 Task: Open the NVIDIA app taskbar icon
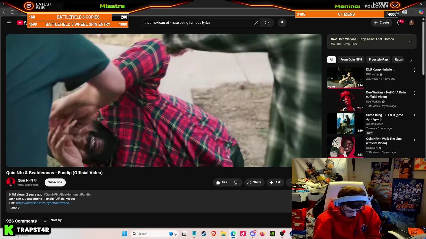pyautogui.click(x=272, y=234)
